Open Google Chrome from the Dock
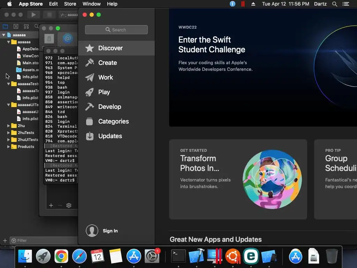Image resolution: width=357 pixels, height=268 pixels. (61, 256)
